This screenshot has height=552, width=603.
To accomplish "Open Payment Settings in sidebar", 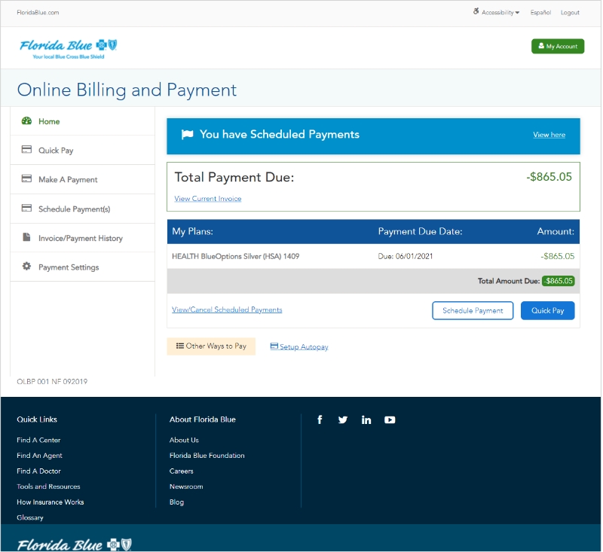I will tap(69, 267).
